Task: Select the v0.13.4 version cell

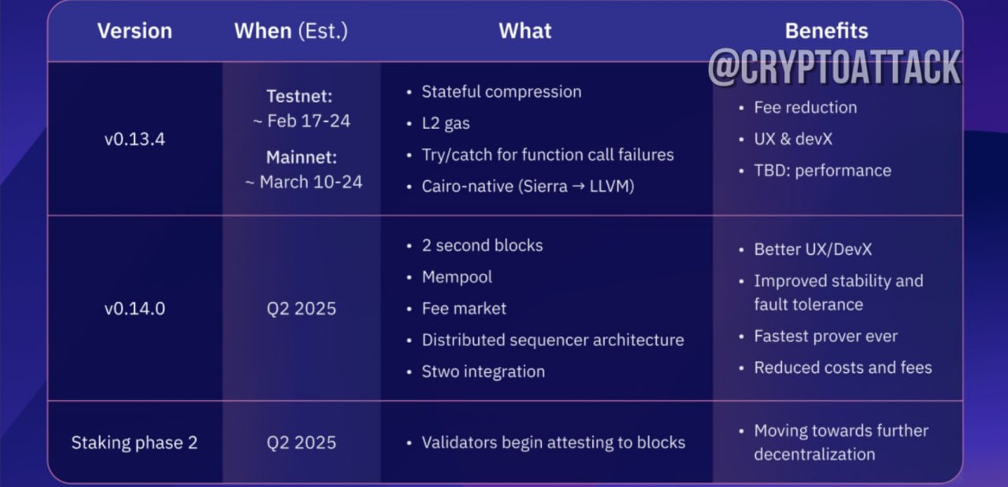Action: [x=135, y=138]
